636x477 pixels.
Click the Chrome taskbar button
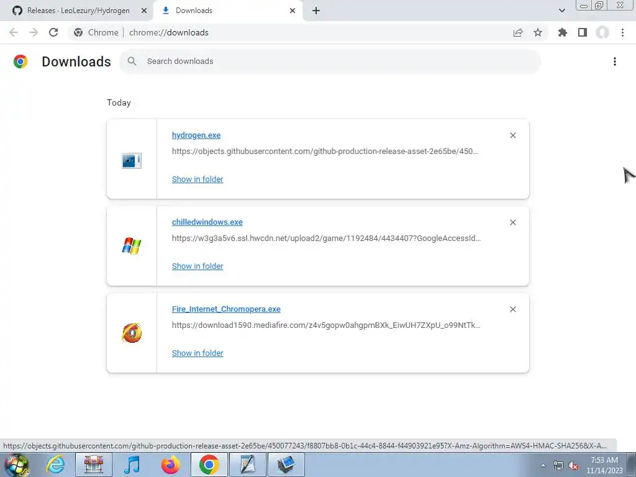tap(209, 465)
